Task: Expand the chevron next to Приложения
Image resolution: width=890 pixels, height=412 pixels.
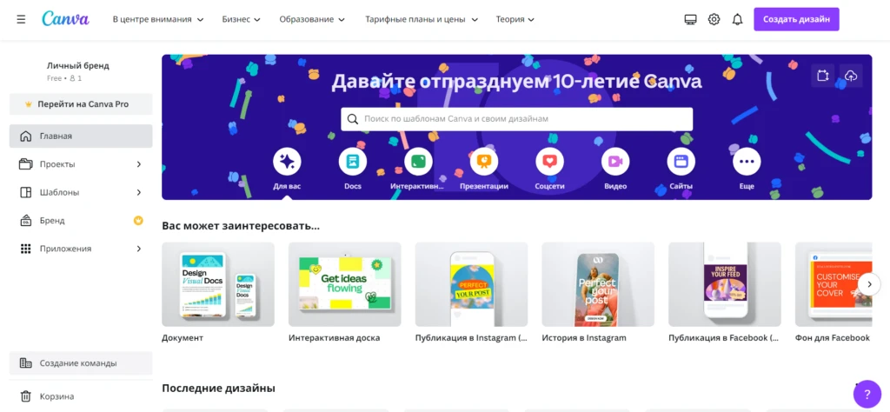Action: tap(139, 249)
